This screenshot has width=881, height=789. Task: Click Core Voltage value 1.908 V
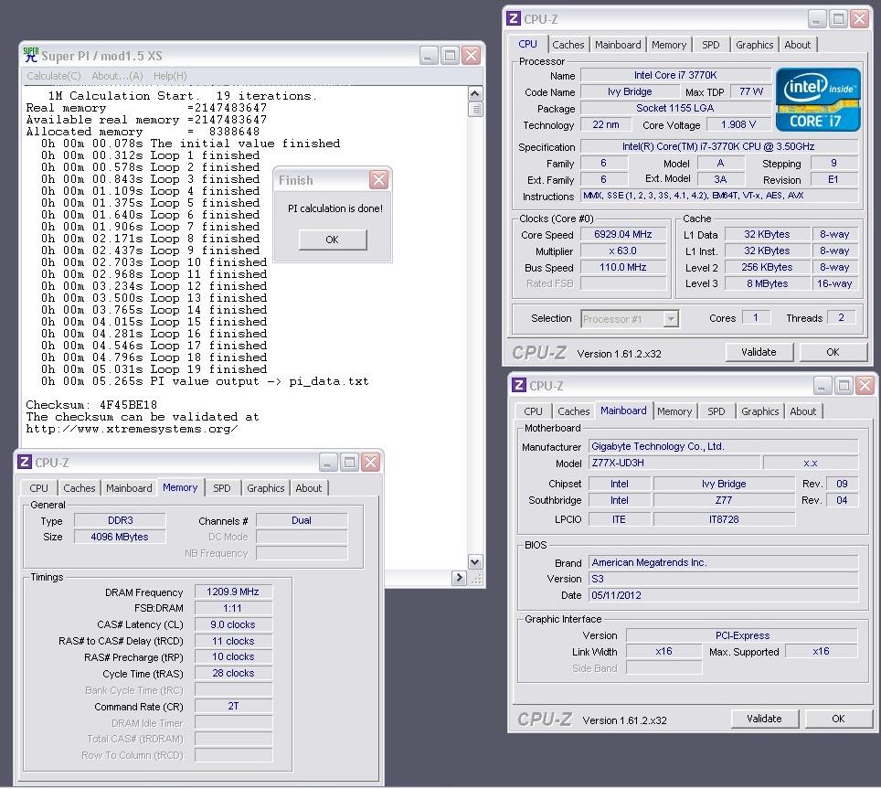pos(738,124)
